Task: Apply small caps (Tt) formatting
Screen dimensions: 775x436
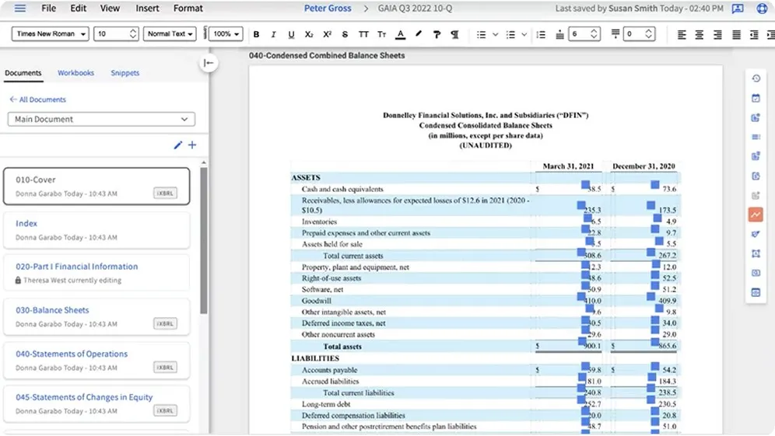Action: [381, 34]
